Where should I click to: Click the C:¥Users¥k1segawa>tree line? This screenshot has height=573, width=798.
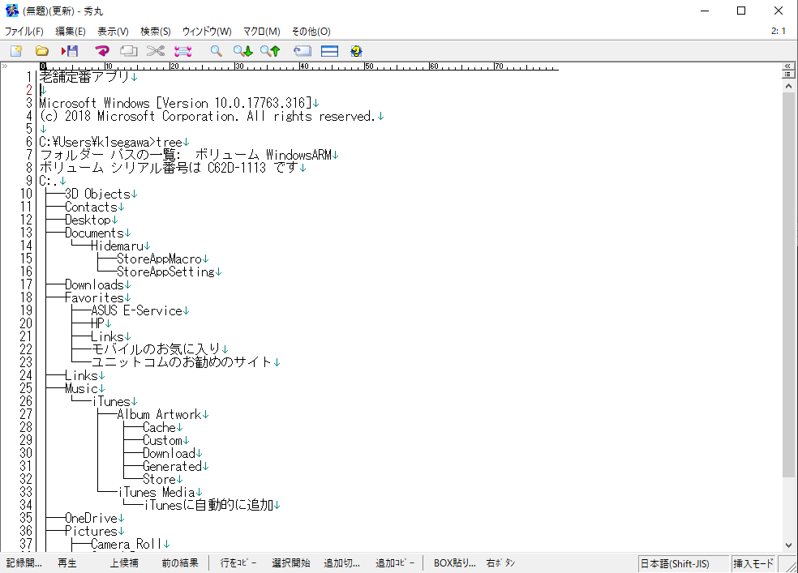tap(111, 142)
